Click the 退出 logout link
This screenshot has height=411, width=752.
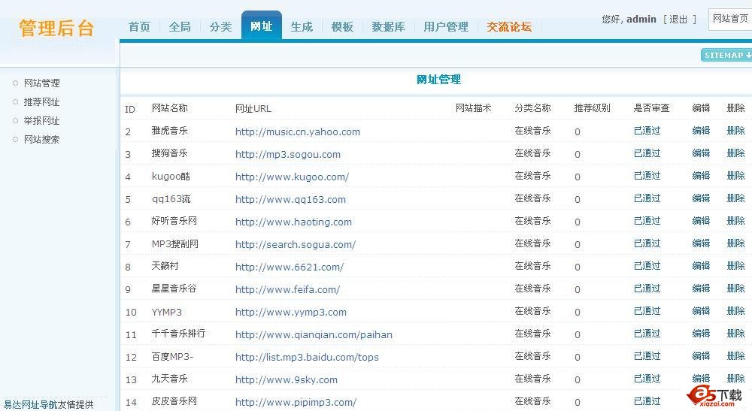[x=678, y=19]
